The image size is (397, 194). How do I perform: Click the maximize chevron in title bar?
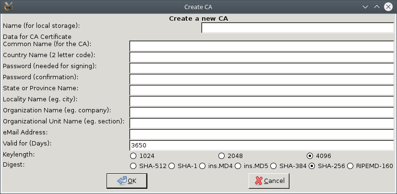pyautogui.click(x=377, y=7)
